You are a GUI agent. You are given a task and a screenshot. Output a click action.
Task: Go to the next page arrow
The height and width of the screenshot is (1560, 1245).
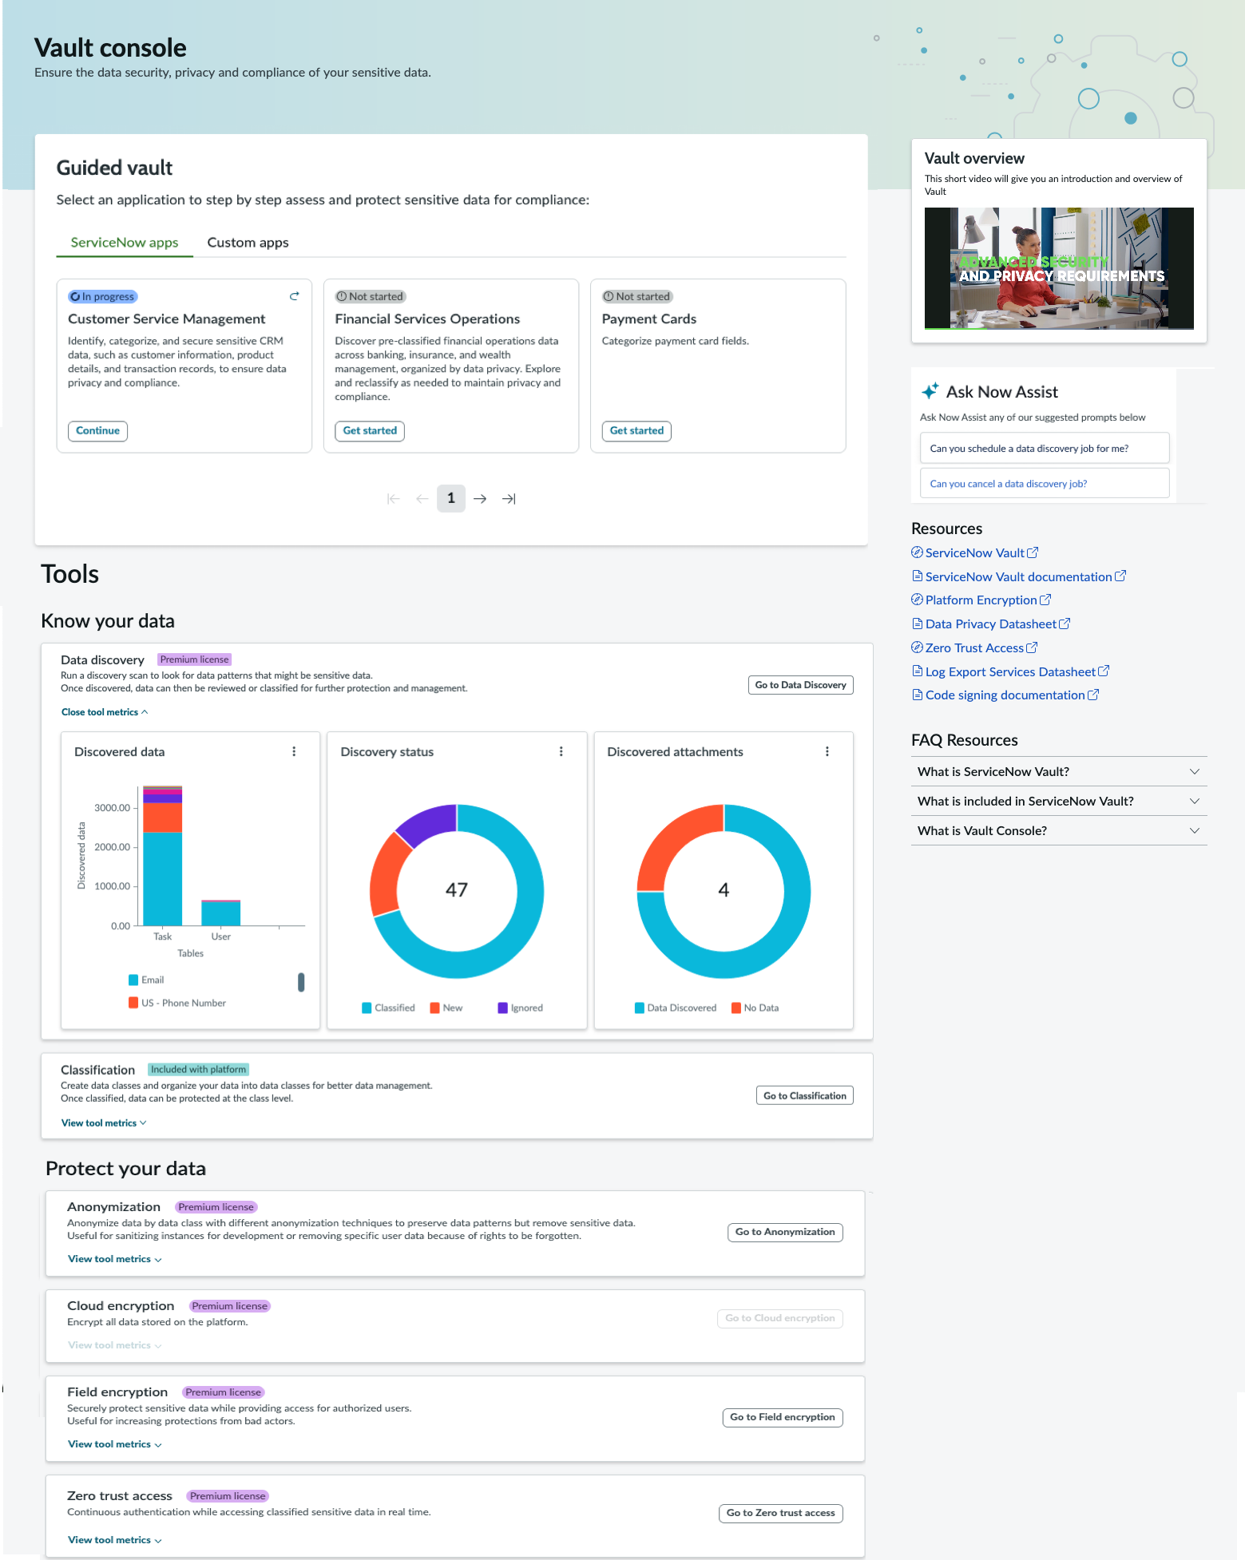click(480, 498)
